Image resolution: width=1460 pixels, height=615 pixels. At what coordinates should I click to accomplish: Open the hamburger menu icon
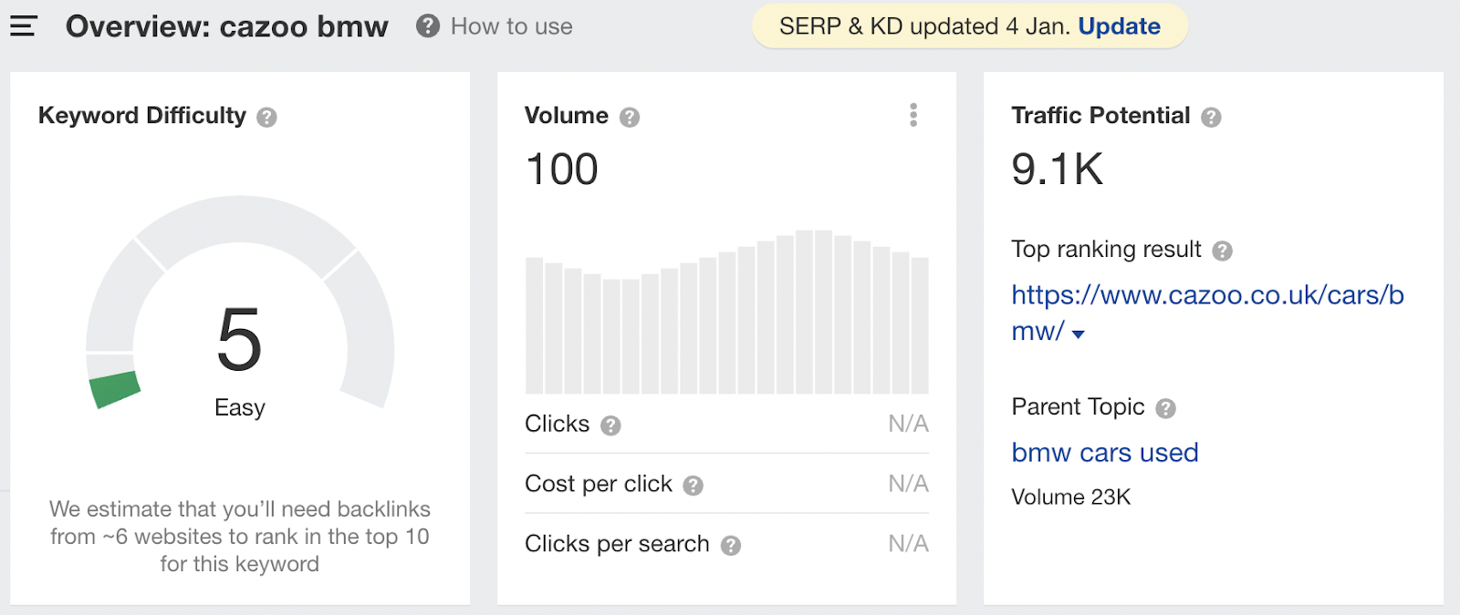(23, 26)
